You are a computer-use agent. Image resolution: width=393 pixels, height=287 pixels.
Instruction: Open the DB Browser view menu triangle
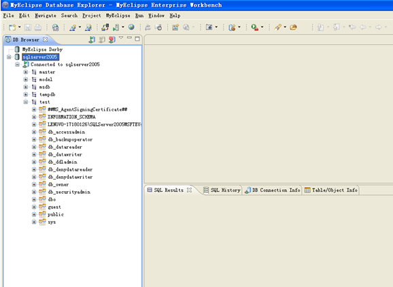121,38
